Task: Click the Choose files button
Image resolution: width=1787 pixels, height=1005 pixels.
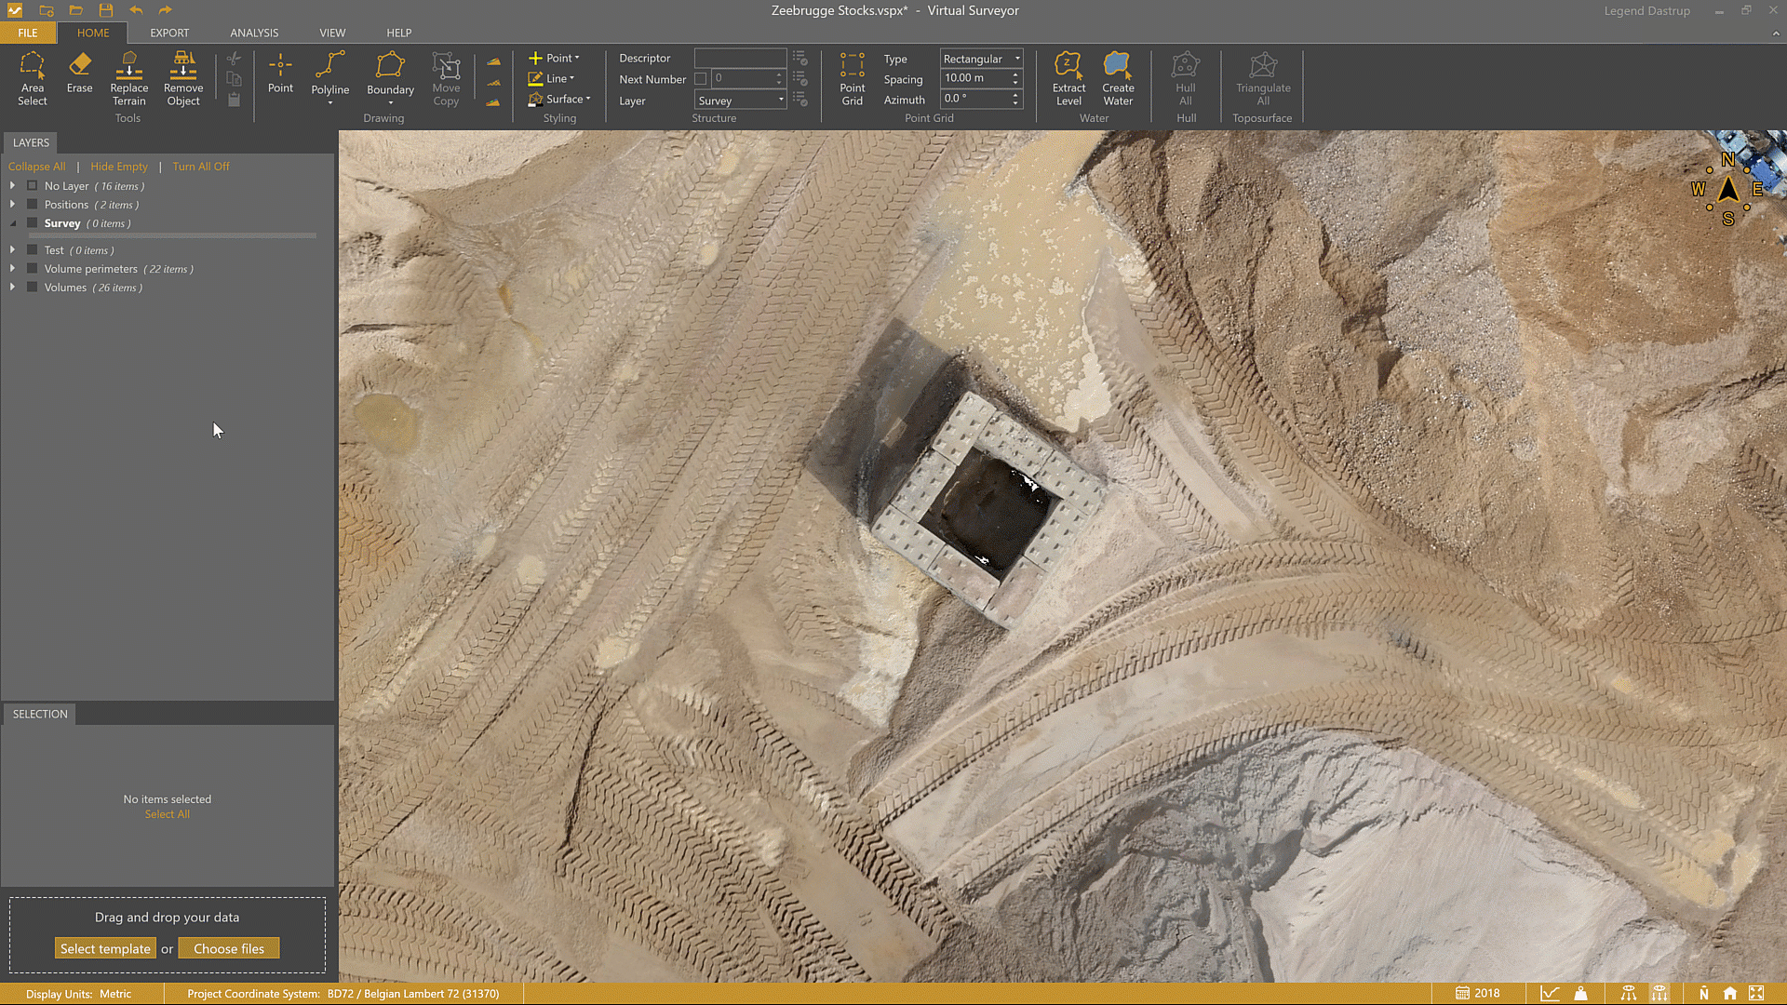Action: pyautogui.click(x=228, y=947)
